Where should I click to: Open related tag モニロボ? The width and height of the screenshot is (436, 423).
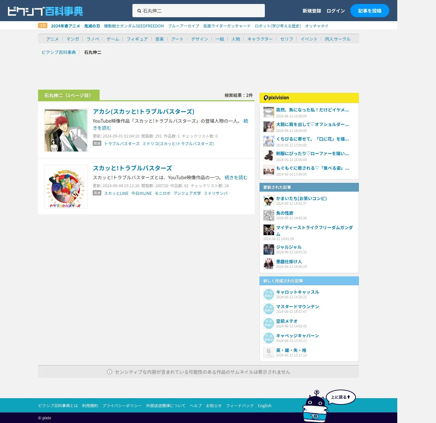(163, 193)
